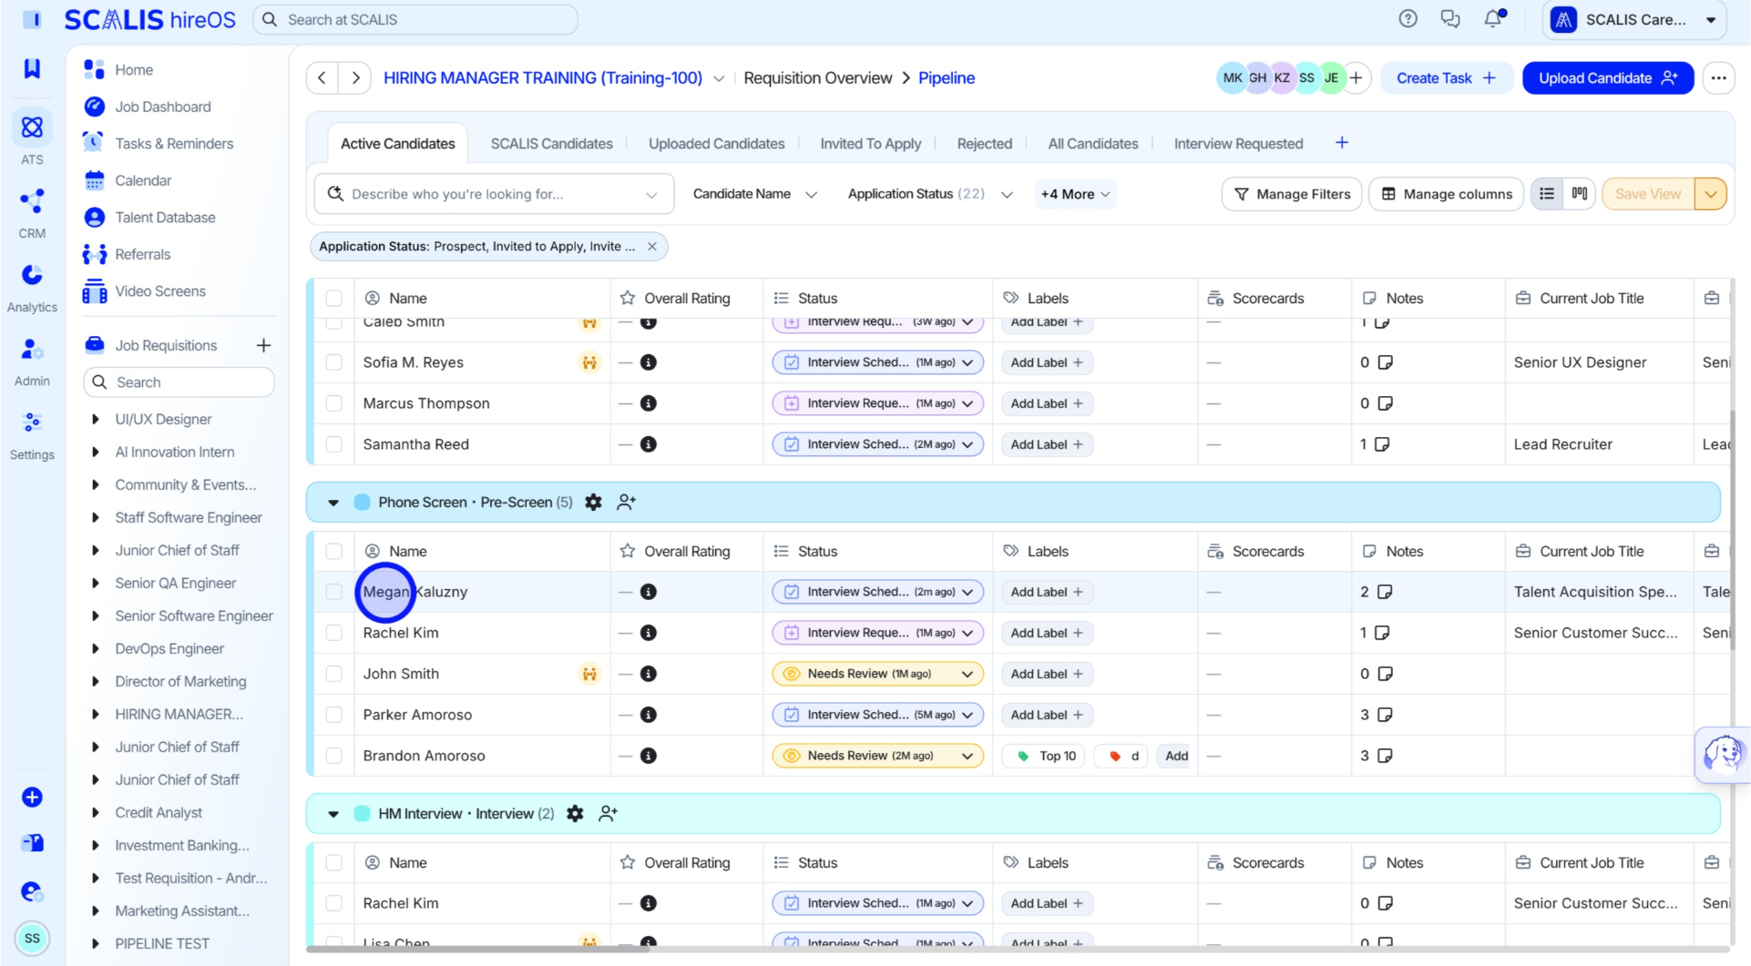This screenshot has height=966, width=1751.
Task: Open the chat messages icon
Action: pos(1450,19)
